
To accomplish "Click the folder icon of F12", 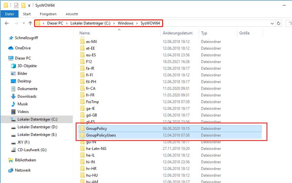I will 82,61.
